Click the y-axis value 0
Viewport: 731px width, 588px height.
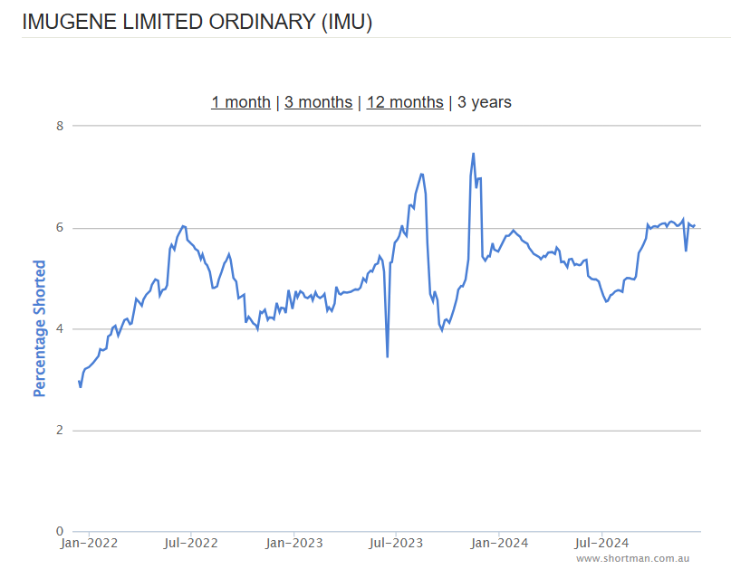tap(60, 531)
